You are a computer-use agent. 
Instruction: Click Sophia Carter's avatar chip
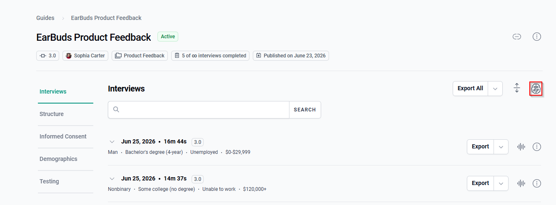point(85,56)
